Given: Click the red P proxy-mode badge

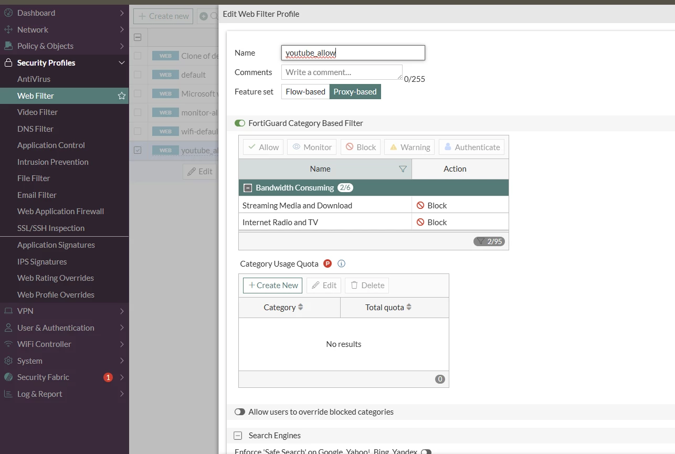Looking at the screenshot, I should click(x=328, y=263).
